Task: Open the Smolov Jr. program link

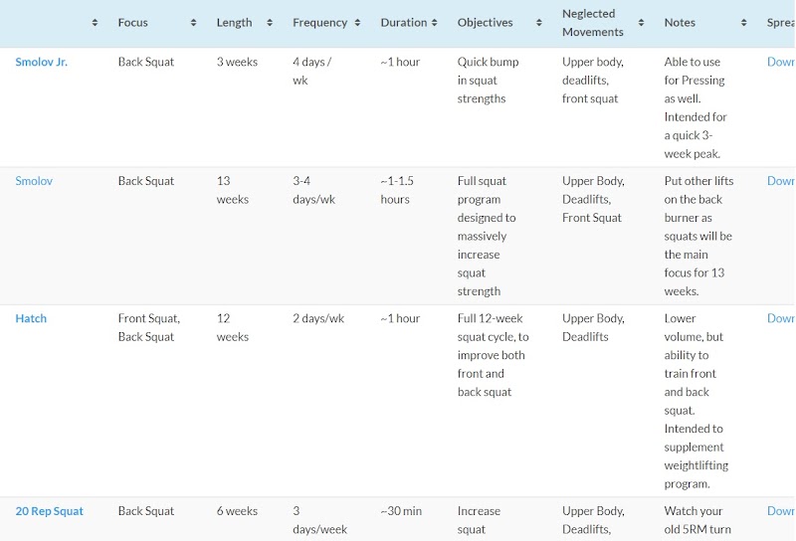Action: tap(42, 62)
